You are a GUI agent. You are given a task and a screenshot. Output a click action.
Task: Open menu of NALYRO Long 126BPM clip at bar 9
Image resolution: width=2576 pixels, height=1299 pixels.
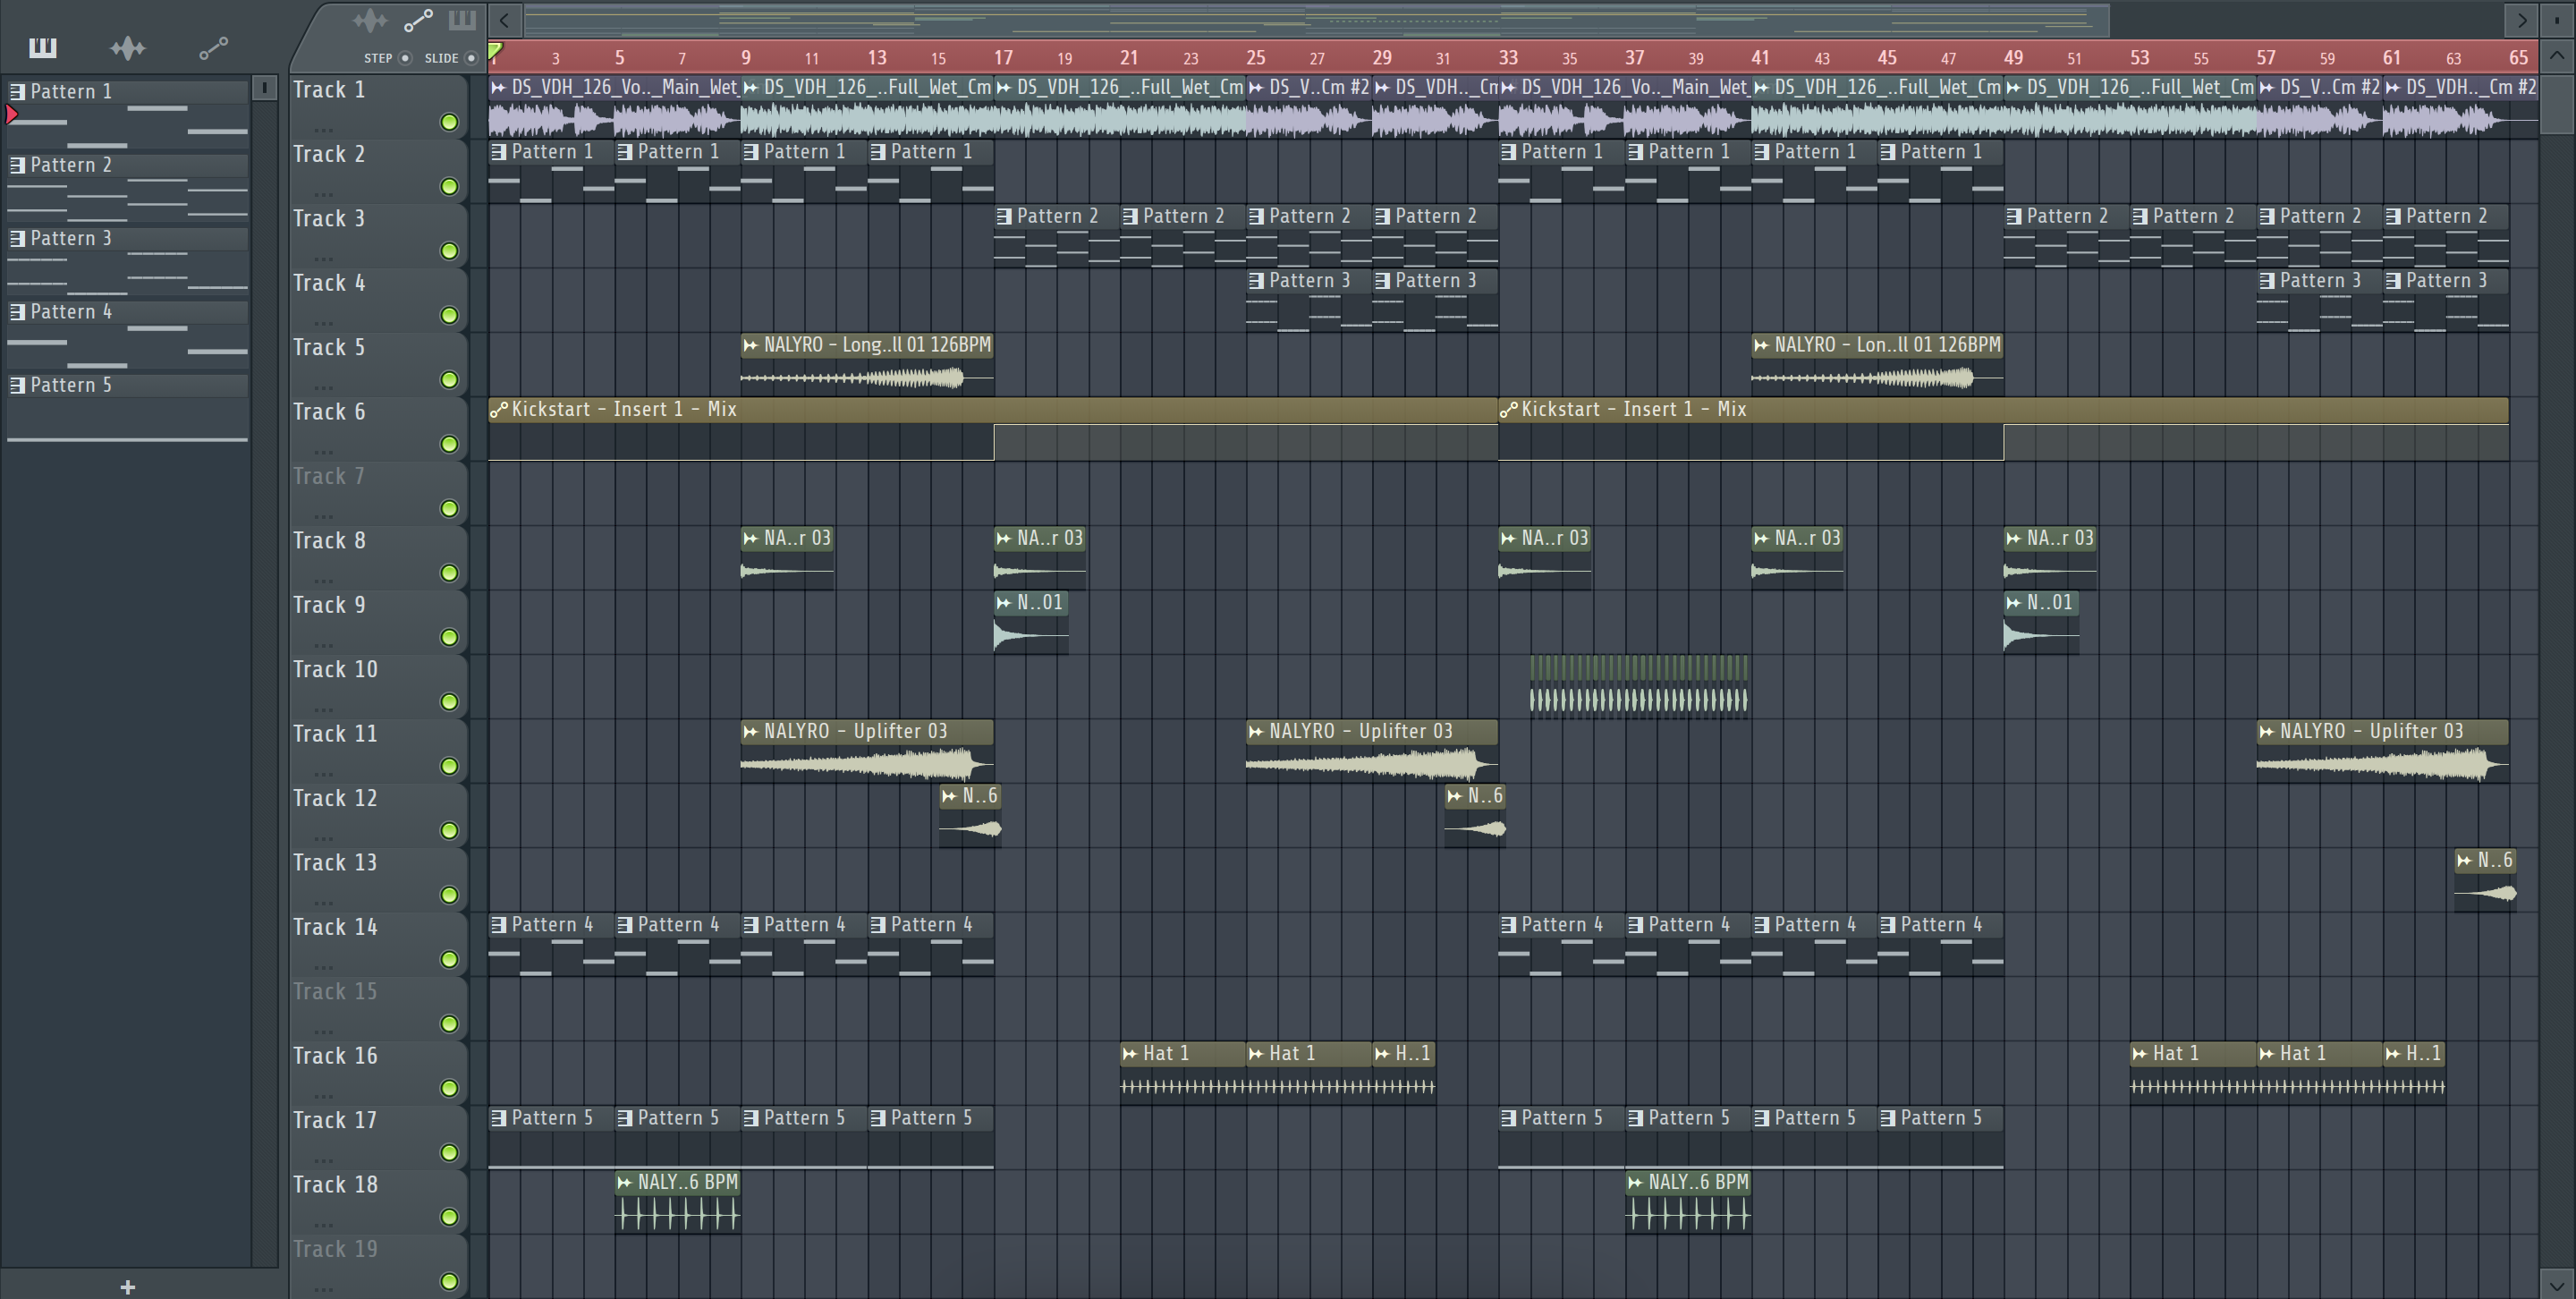pyautogui.click(x=750, y=345)
